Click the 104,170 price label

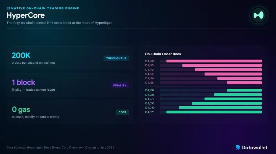pyautogui.click(x=149, y=70)
